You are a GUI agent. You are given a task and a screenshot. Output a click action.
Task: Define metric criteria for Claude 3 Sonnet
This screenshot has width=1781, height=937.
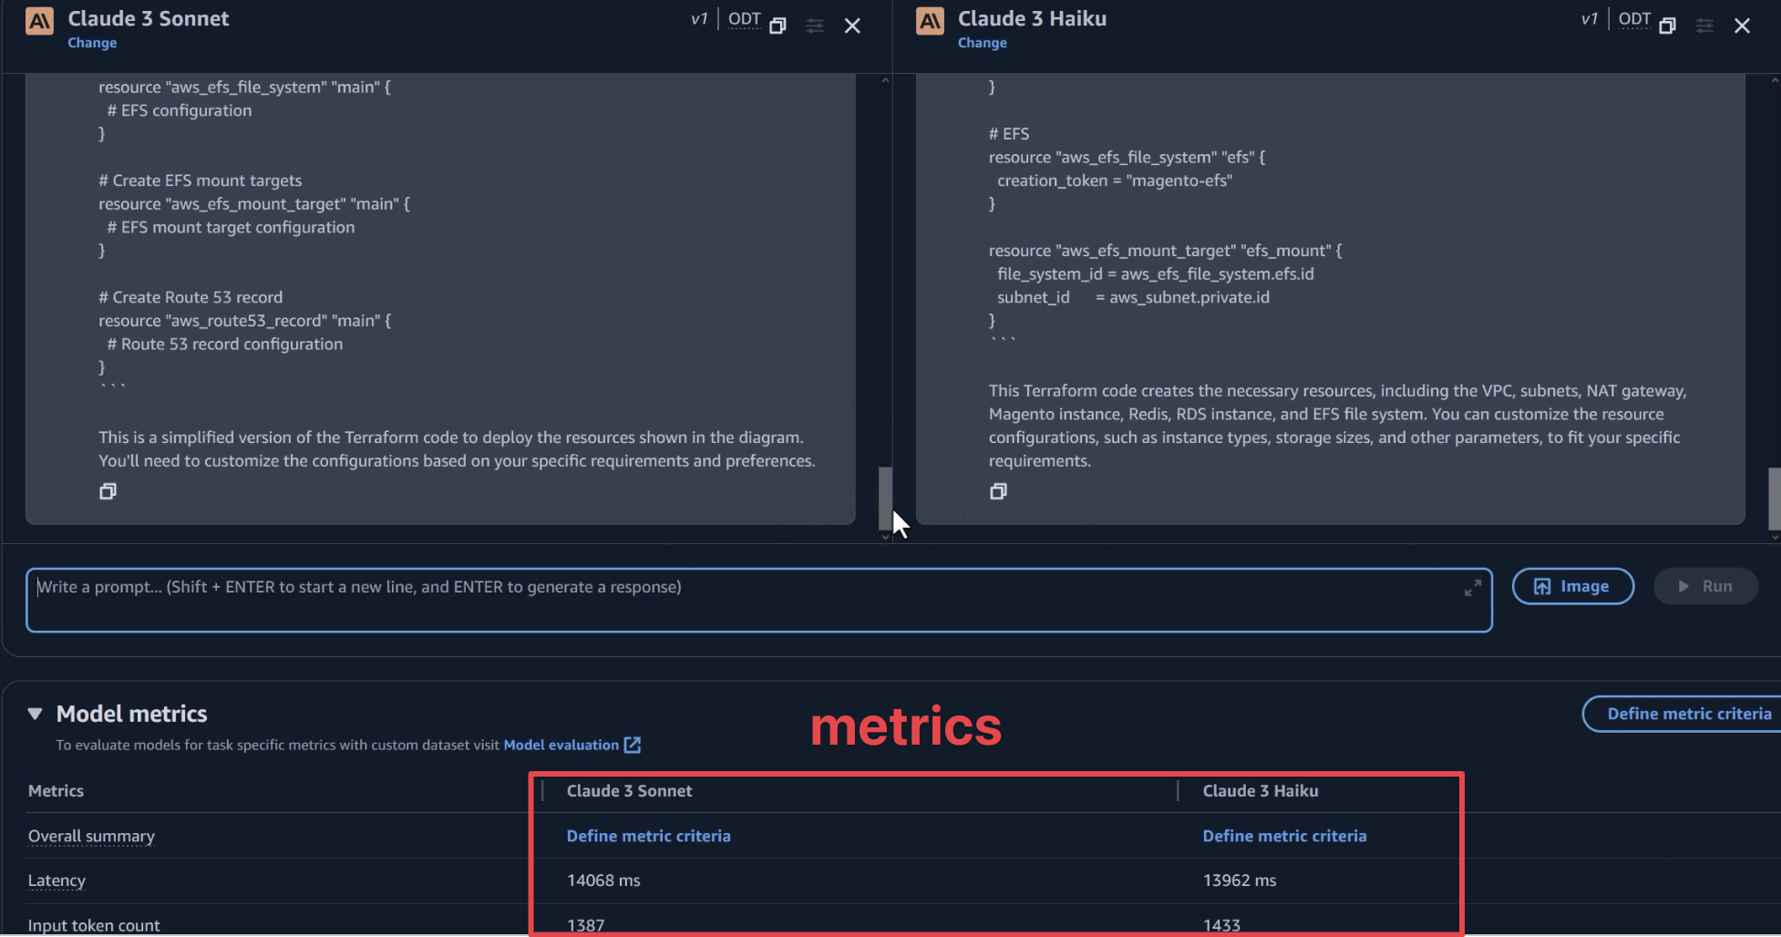tap(648, 836)
